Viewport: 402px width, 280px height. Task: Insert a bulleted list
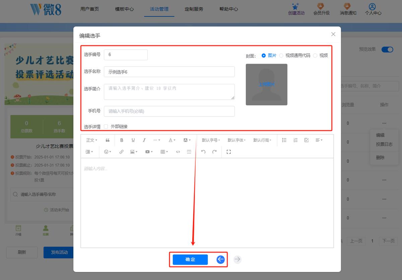(x=284, y=140)
